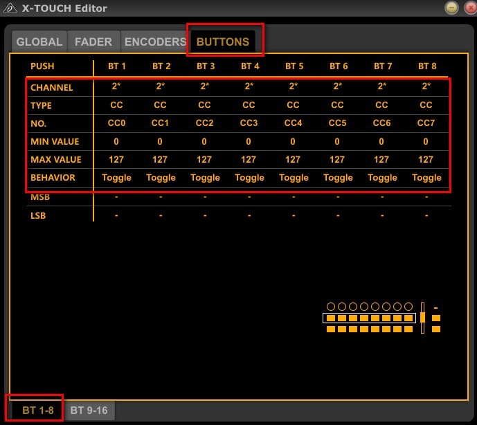Click the BT 5 LSB dash cell
Image resolution: width=477 pixels, height=425 pixels.
pos(294,216)
